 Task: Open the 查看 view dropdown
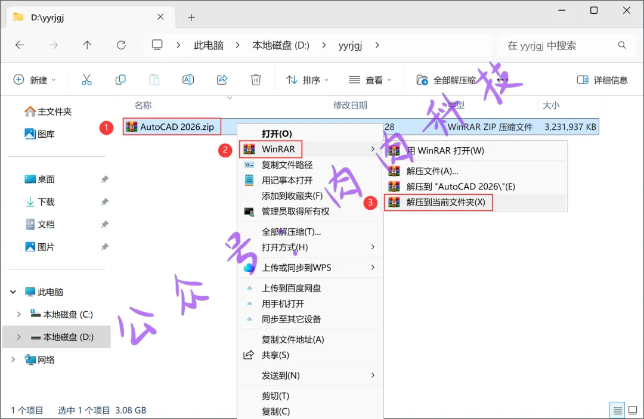tap(370, 80)
